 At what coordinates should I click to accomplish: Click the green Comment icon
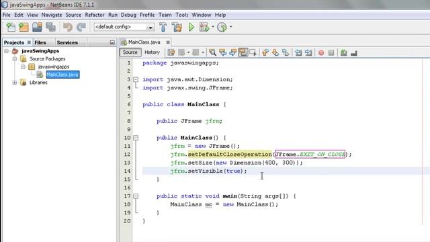pyautogui.click(x=343, y=52)
